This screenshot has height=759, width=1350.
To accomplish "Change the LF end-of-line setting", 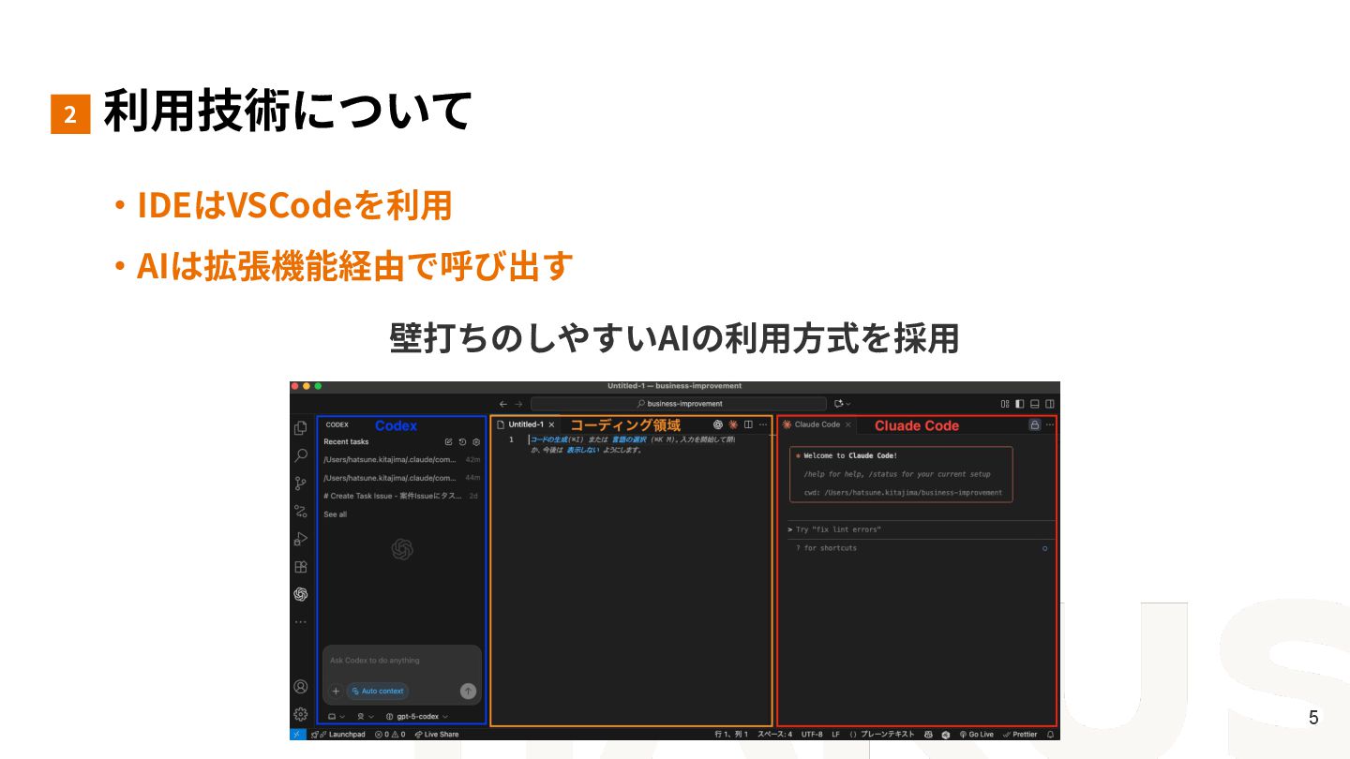I will pos(835,734).
